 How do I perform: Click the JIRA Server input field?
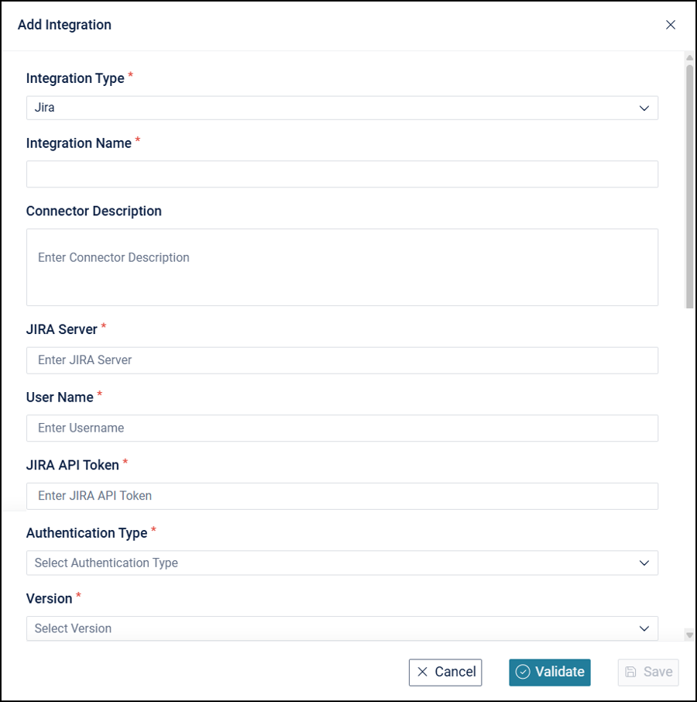point(342,360)
